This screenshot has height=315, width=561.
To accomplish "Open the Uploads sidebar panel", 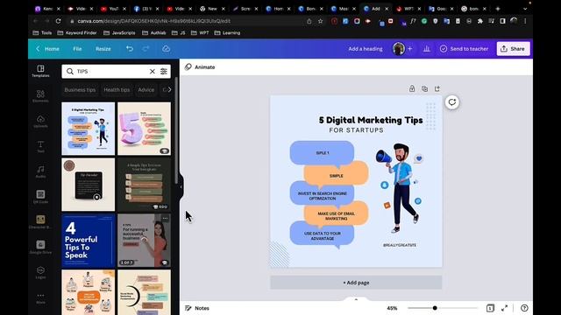I will 40,122.
